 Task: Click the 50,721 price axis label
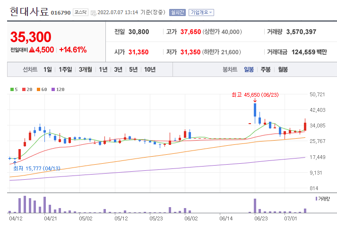[x=317, y=94]
